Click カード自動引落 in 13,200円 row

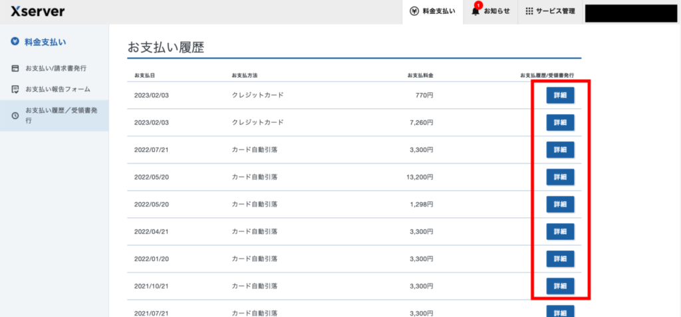click(x=255, y=177)
